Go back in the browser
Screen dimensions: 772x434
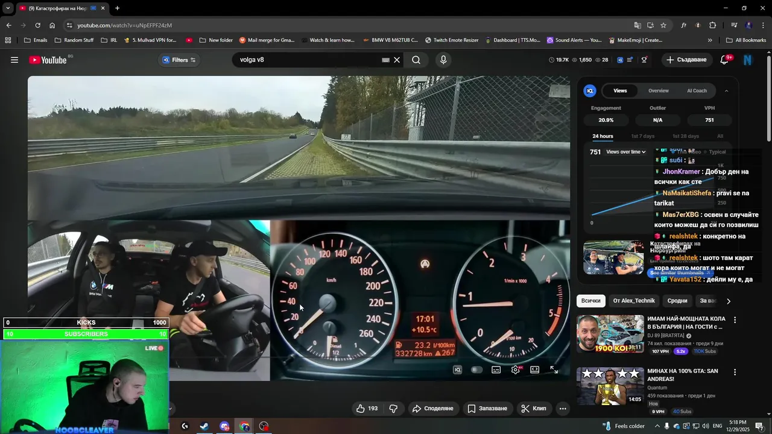point(8,25)
